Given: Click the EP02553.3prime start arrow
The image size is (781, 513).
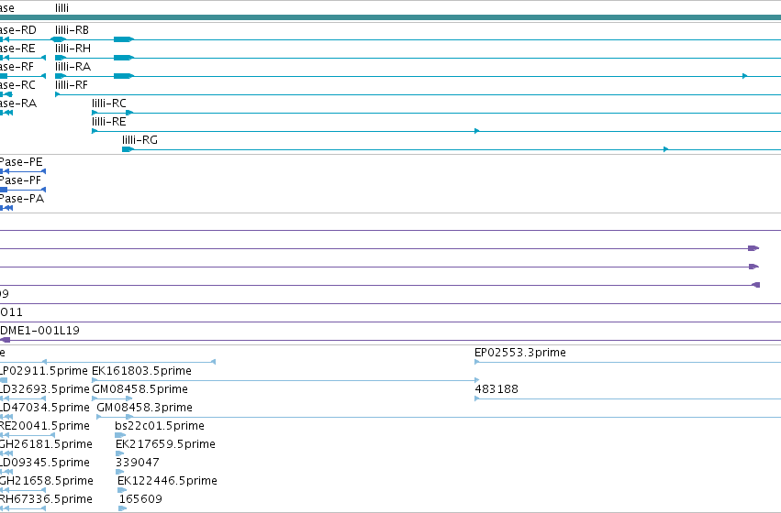Looking at the screenshot, I should [x=476, y=362].
